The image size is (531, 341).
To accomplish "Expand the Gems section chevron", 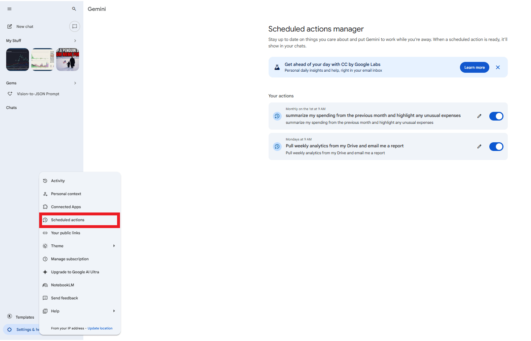I will pyautogui.click(x=75, y=83).
